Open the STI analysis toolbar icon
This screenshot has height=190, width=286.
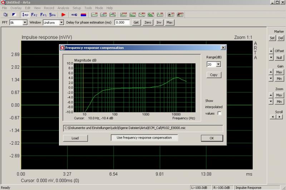(x=171, y=15)
